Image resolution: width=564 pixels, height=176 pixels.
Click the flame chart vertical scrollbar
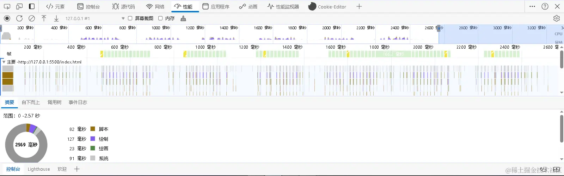(562, 60)
